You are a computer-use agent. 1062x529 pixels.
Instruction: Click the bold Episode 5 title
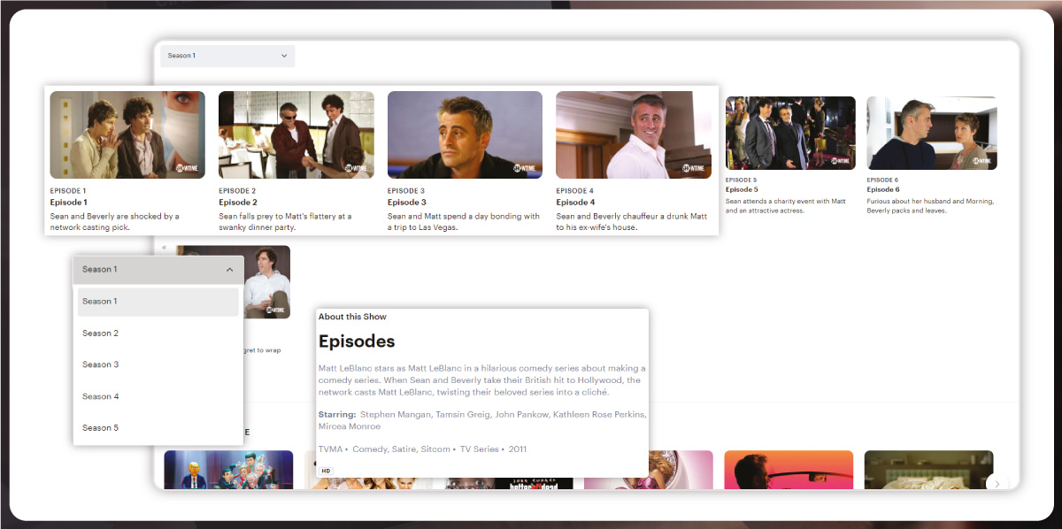click(x=742, y=189)
